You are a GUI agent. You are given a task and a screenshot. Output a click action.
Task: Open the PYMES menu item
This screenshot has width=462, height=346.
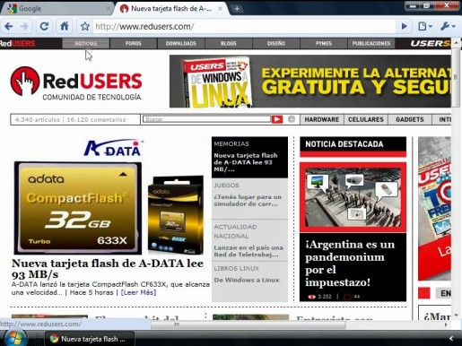tap(324, 43)
